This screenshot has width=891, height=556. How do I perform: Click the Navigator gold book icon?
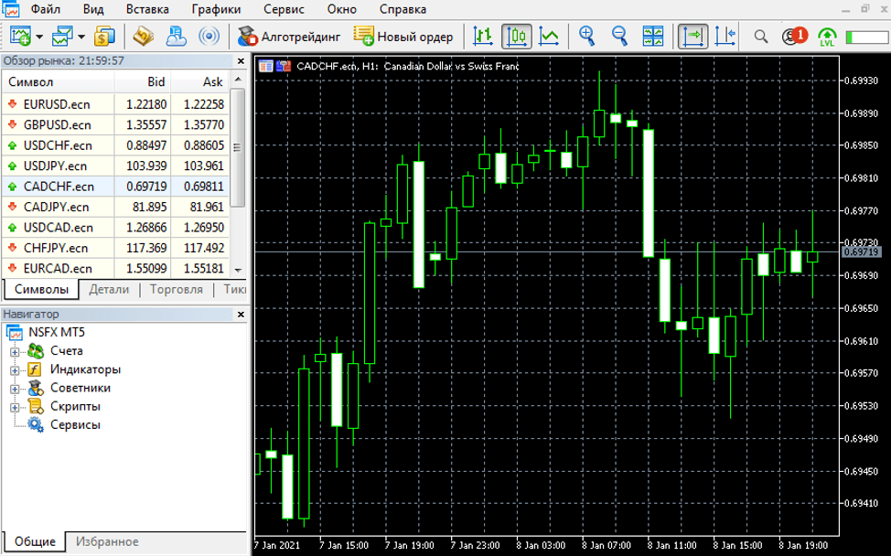click(x=142, y=37)
